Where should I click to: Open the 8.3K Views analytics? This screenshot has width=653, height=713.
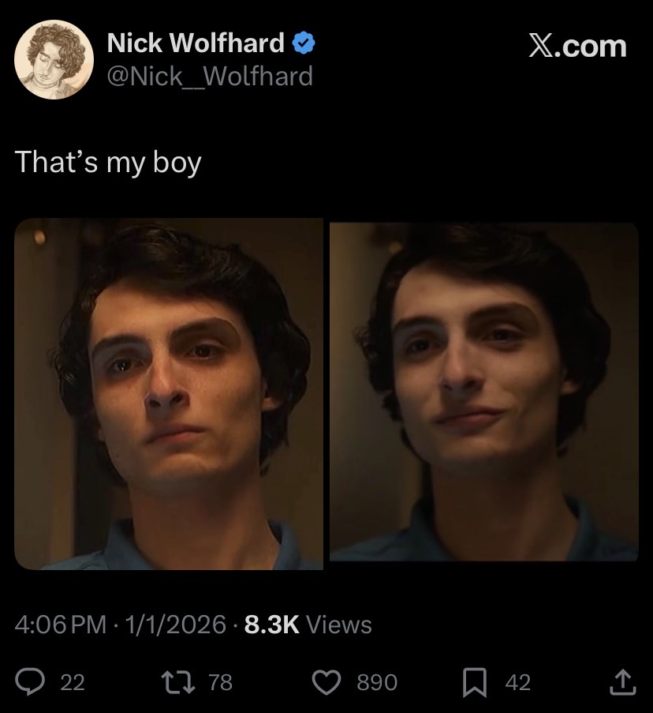coord(308,625)
